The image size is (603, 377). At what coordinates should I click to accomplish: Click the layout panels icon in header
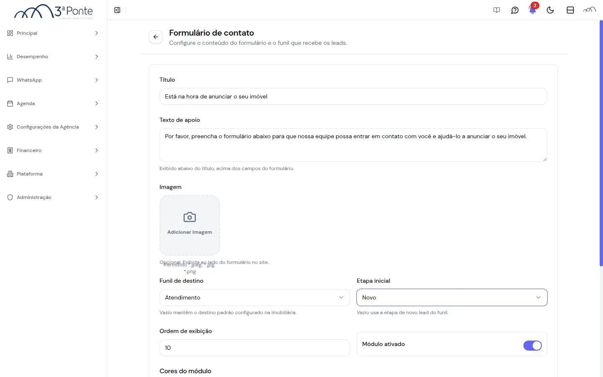(570, 10)
